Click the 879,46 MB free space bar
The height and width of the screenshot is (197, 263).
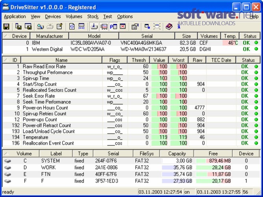click(x=213, y=161)
